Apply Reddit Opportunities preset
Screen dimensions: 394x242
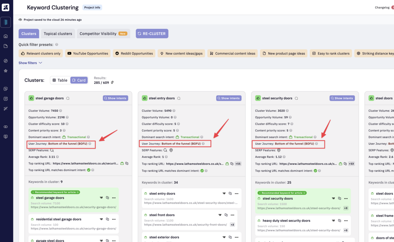point(134,53)
